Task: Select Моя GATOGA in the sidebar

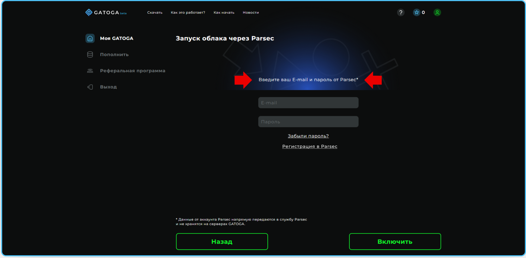Action: (117, 38)
